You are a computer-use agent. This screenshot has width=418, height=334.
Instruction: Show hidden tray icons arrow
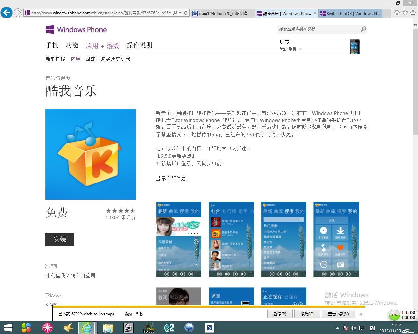pyautogui.click(x=337, y=328)
